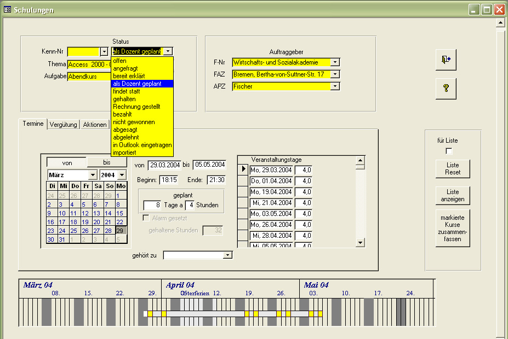
Task: Click the Beginn time field 18:15
Action: click(169, 180)
